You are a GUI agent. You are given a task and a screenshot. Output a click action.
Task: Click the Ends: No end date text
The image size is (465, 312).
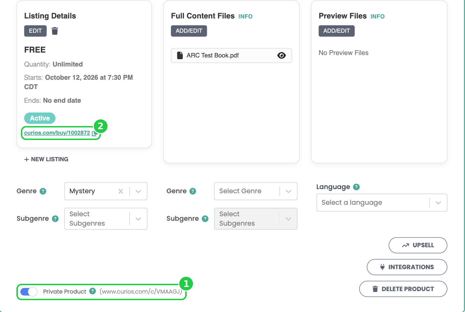[x=53, y=101]
